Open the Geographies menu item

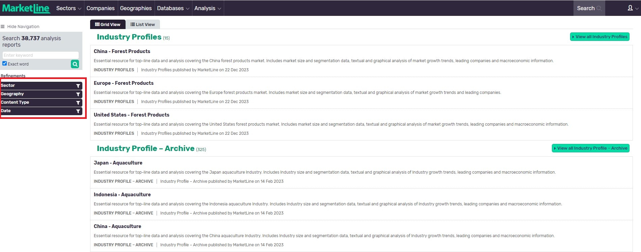click(136, 8)
